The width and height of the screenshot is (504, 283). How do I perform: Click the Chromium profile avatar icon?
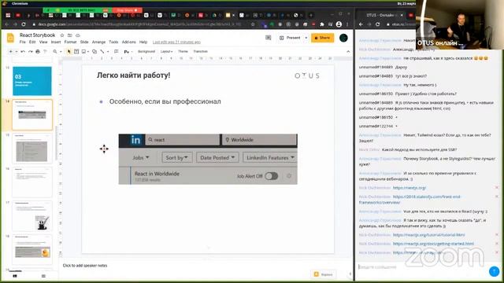339,24
